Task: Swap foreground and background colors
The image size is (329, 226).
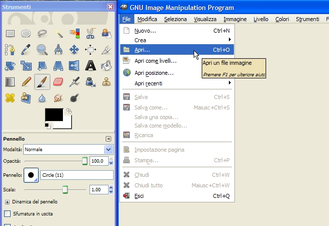Action: coord(69,111)
